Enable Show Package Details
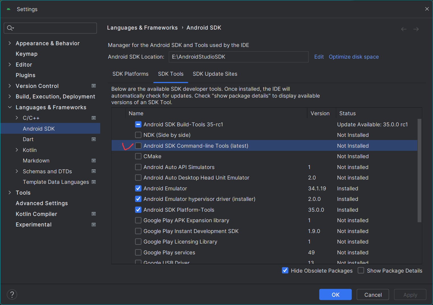The height and width of the screenshot is (305, 433). click(361, 271)
